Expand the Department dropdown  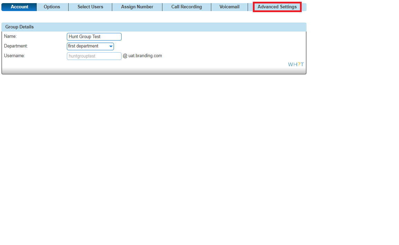pyautogui.click(x=90, y=46)
